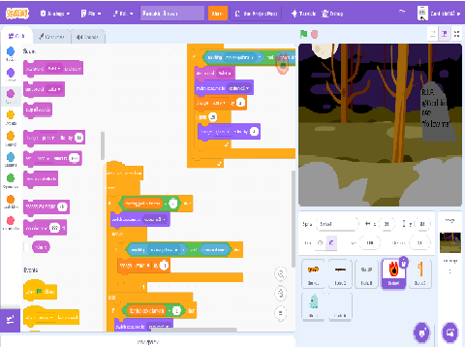
Task: Click the sprite name field
Action: point(336,224)
